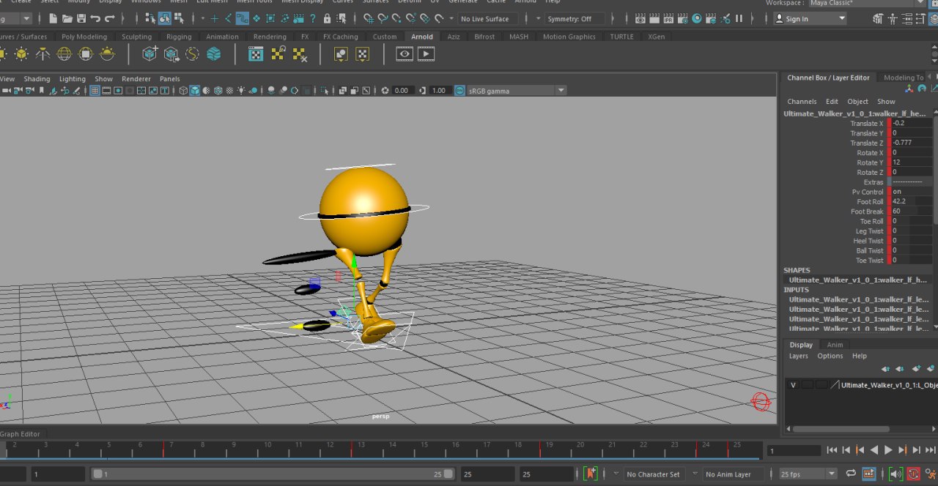This screenshot has height=486, width=938.
Task: Switch to the Anim layer tab
Action: click(835, 345)
